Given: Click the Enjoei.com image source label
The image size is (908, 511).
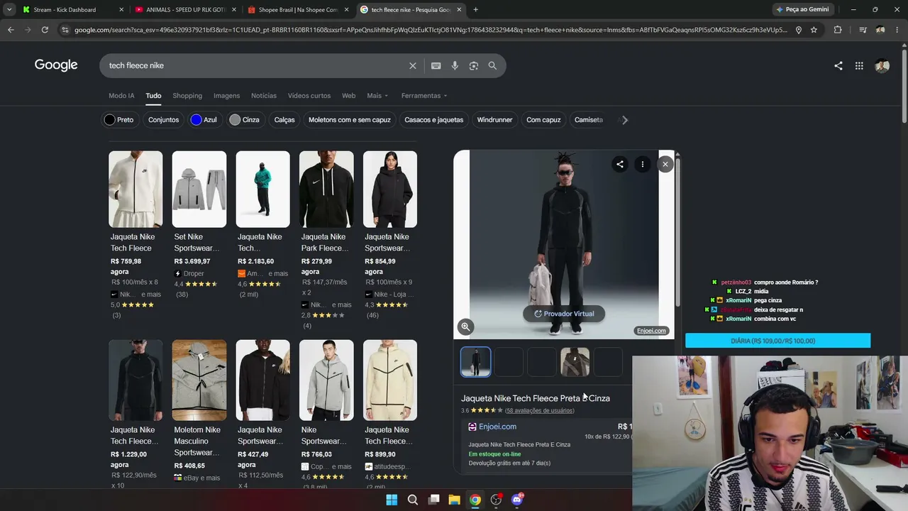Looking at the screenshot, I should (x=651, y=331).
